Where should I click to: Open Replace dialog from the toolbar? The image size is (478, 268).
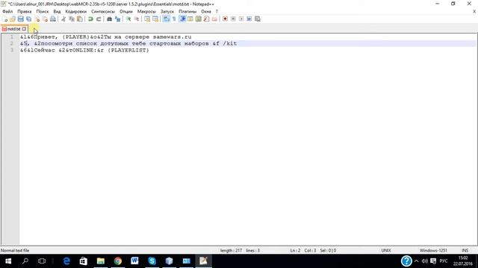coord(117,19)
